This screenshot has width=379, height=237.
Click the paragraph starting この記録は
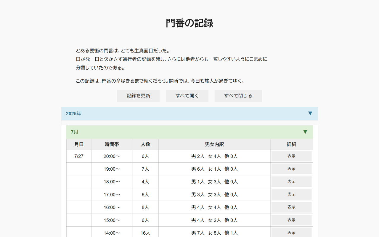pos(160,81)
